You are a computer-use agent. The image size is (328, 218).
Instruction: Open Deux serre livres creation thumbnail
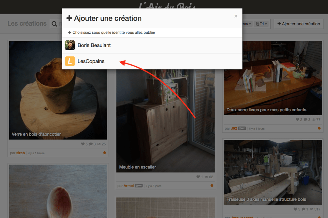coord(273,78)
